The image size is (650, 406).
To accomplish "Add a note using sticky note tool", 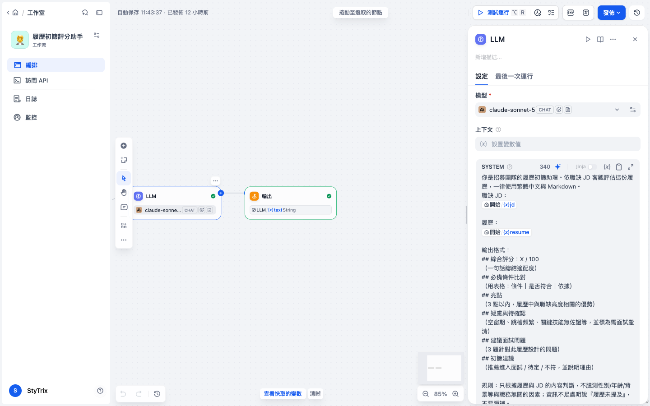I will click(124, 160).
